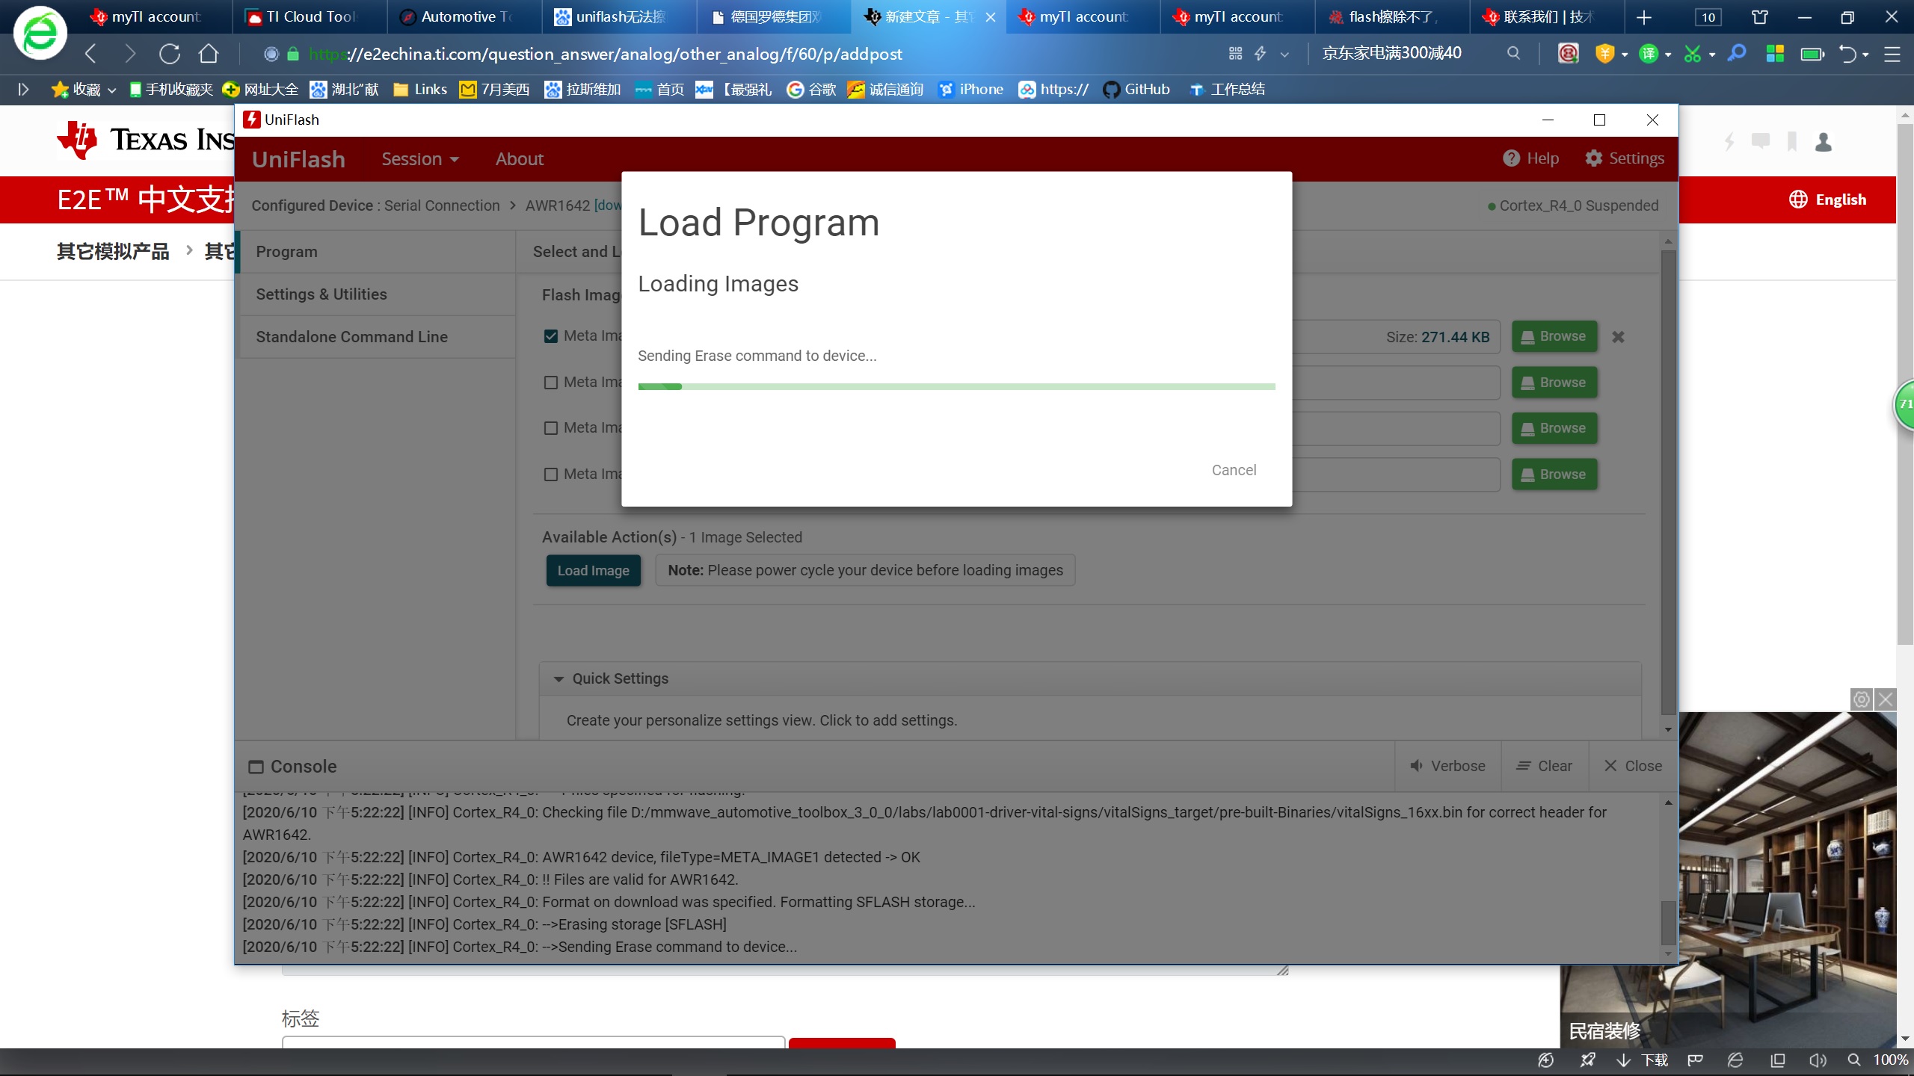Check the second Meta Image checkbox
The width and height of the screenshot is (1914, 1076).
pos(551,383)
